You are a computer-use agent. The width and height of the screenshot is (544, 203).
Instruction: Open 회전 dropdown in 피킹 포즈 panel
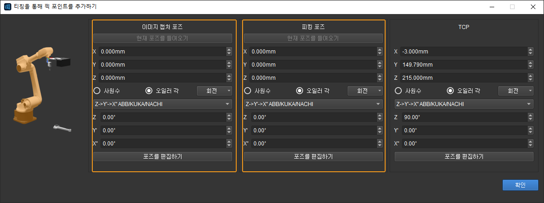point(365,91)
